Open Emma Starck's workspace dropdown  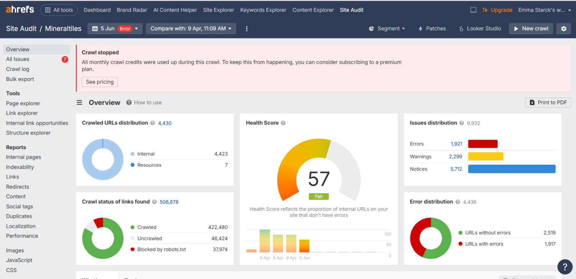coord(544,10)
